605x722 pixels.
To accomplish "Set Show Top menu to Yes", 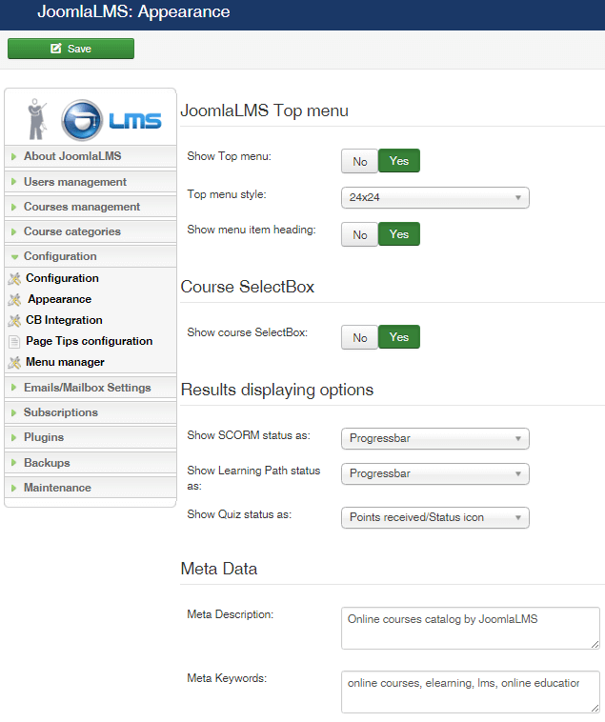I will click(x=399, y=161).
